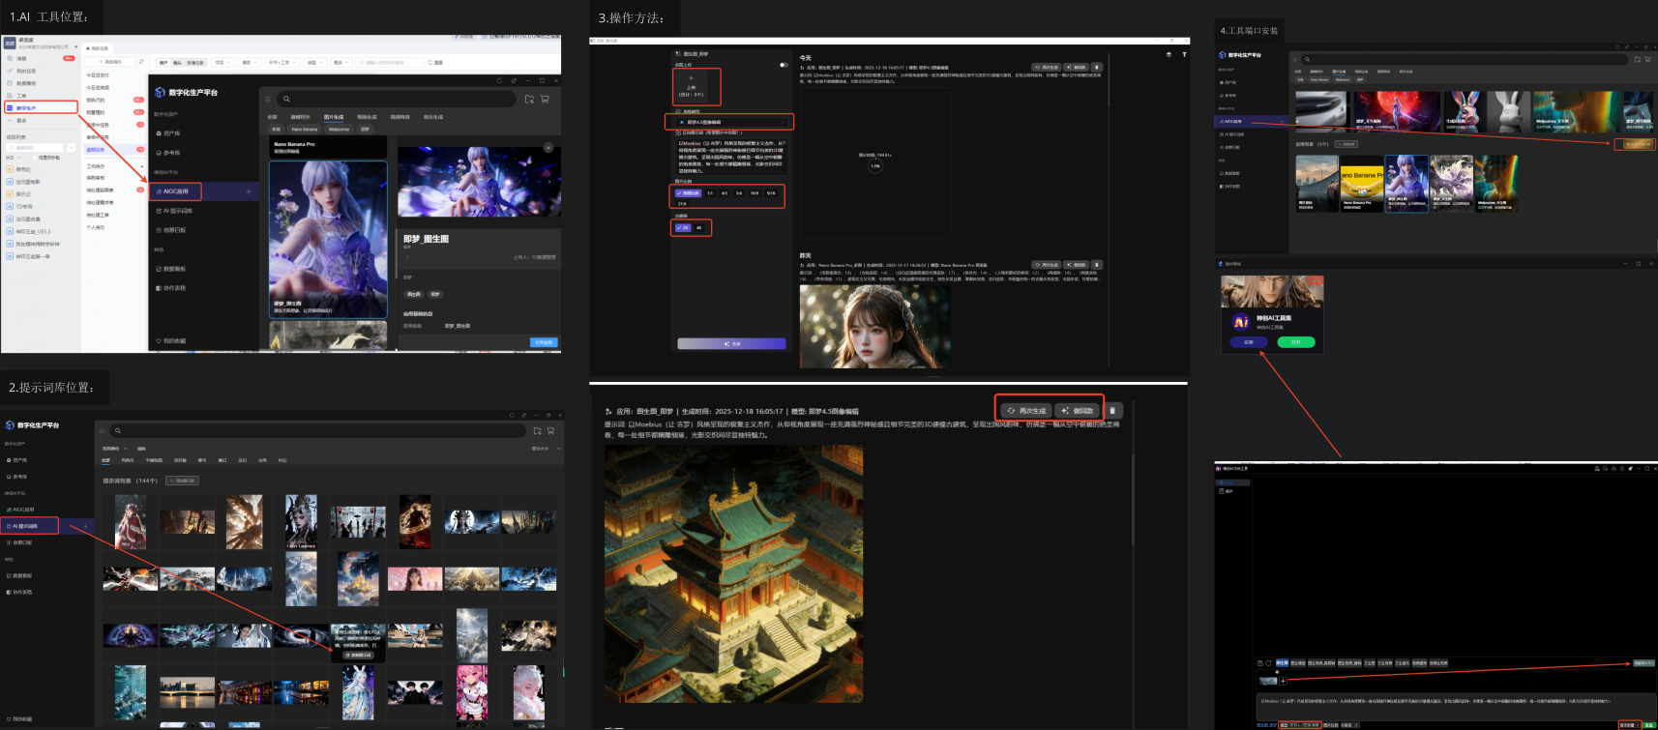Open the 状态 dropdown in the project list
1658x730 pixels.
coord(15,158)
